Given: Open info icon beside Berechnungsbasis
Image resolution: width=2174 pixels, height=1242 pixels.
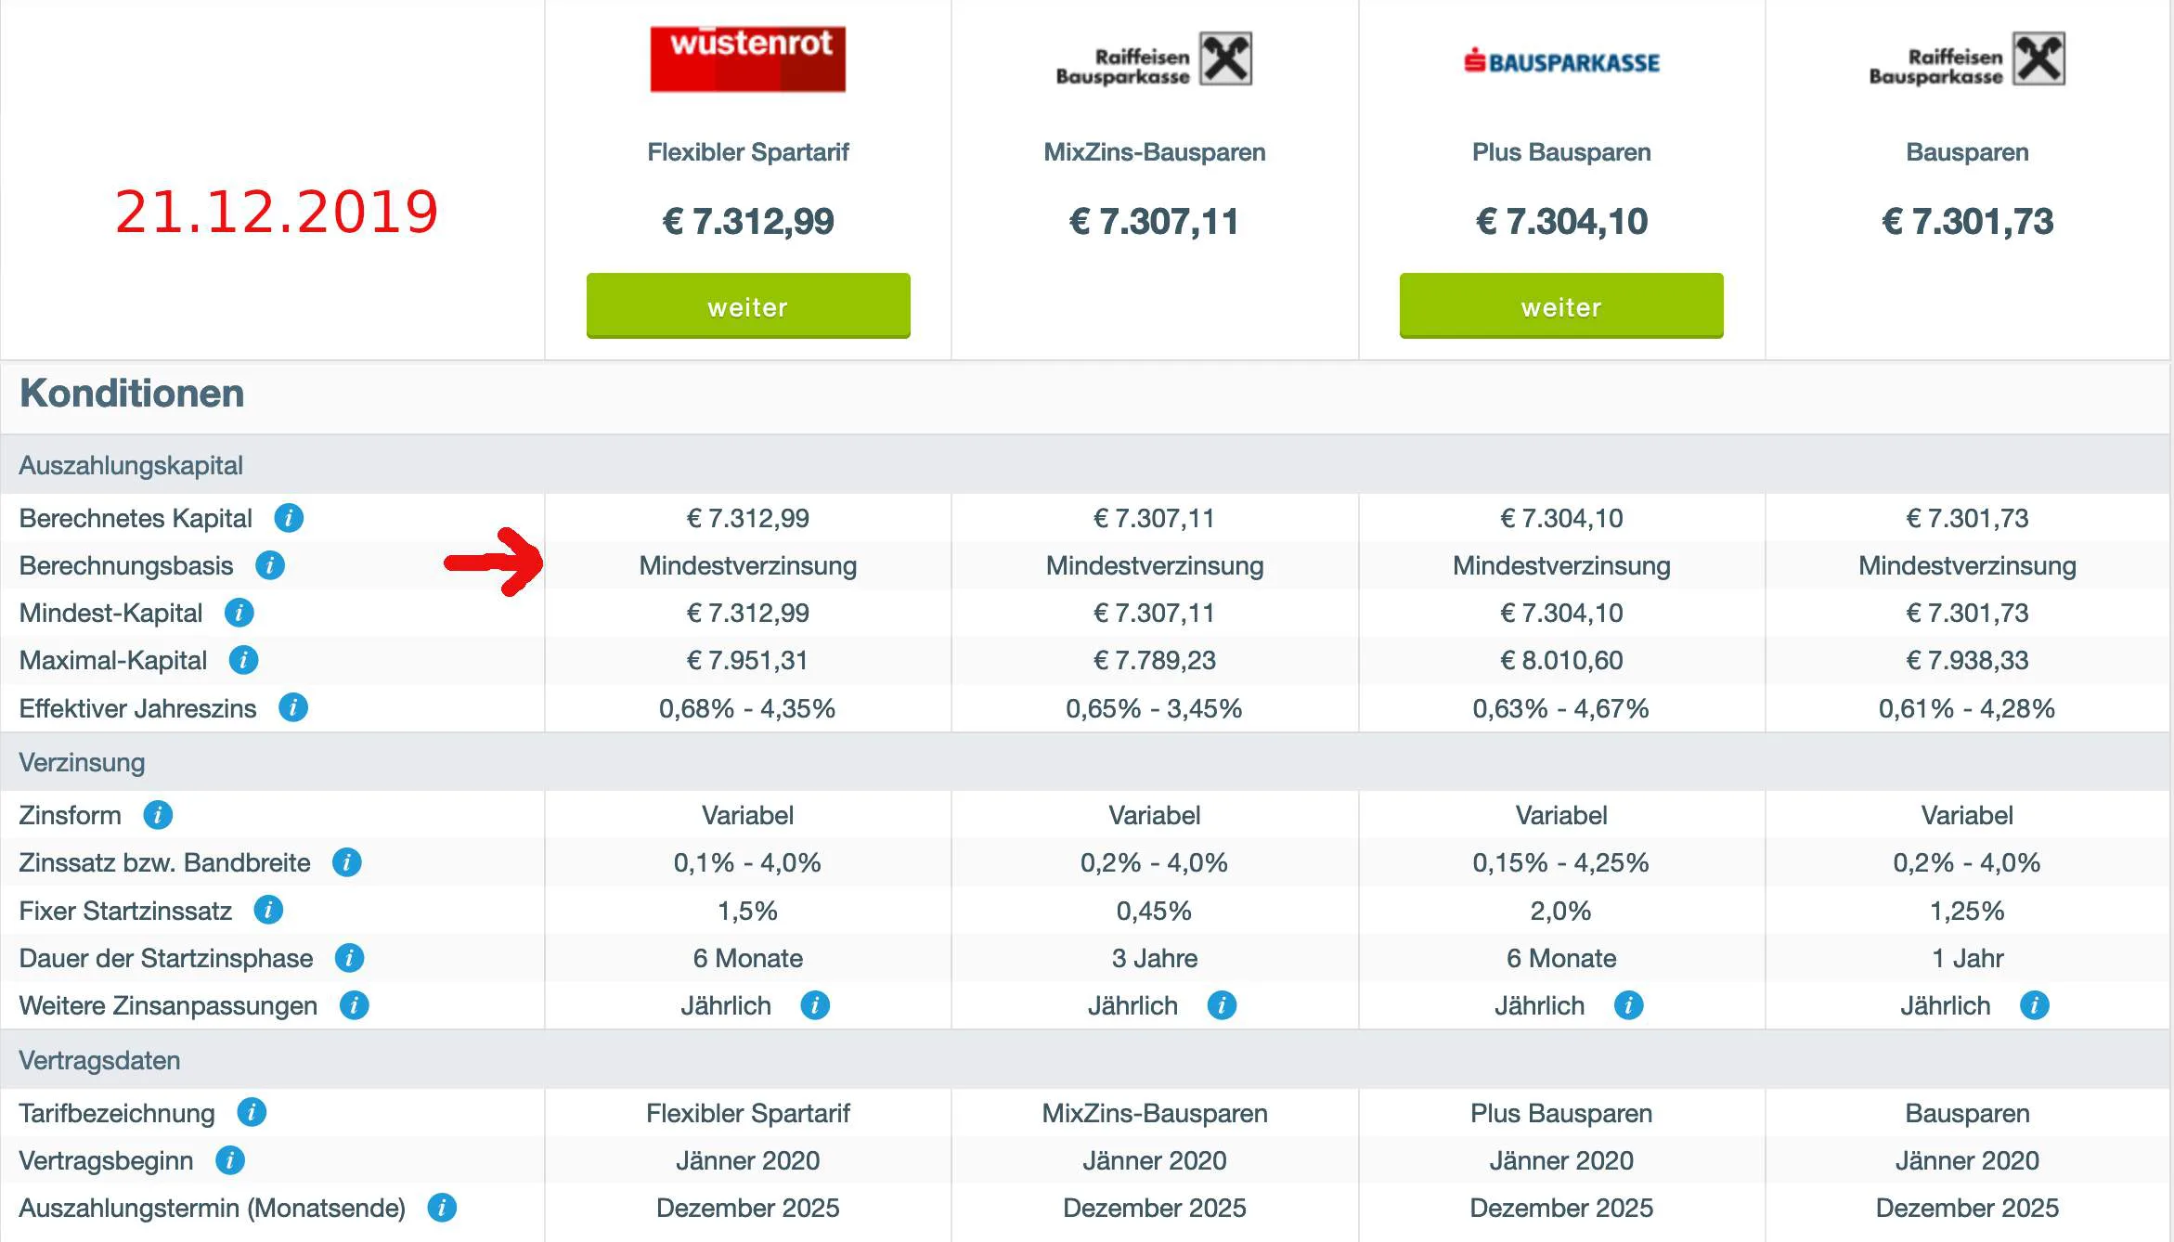Looking at the screenshot, I should click(x=270, y=565).
